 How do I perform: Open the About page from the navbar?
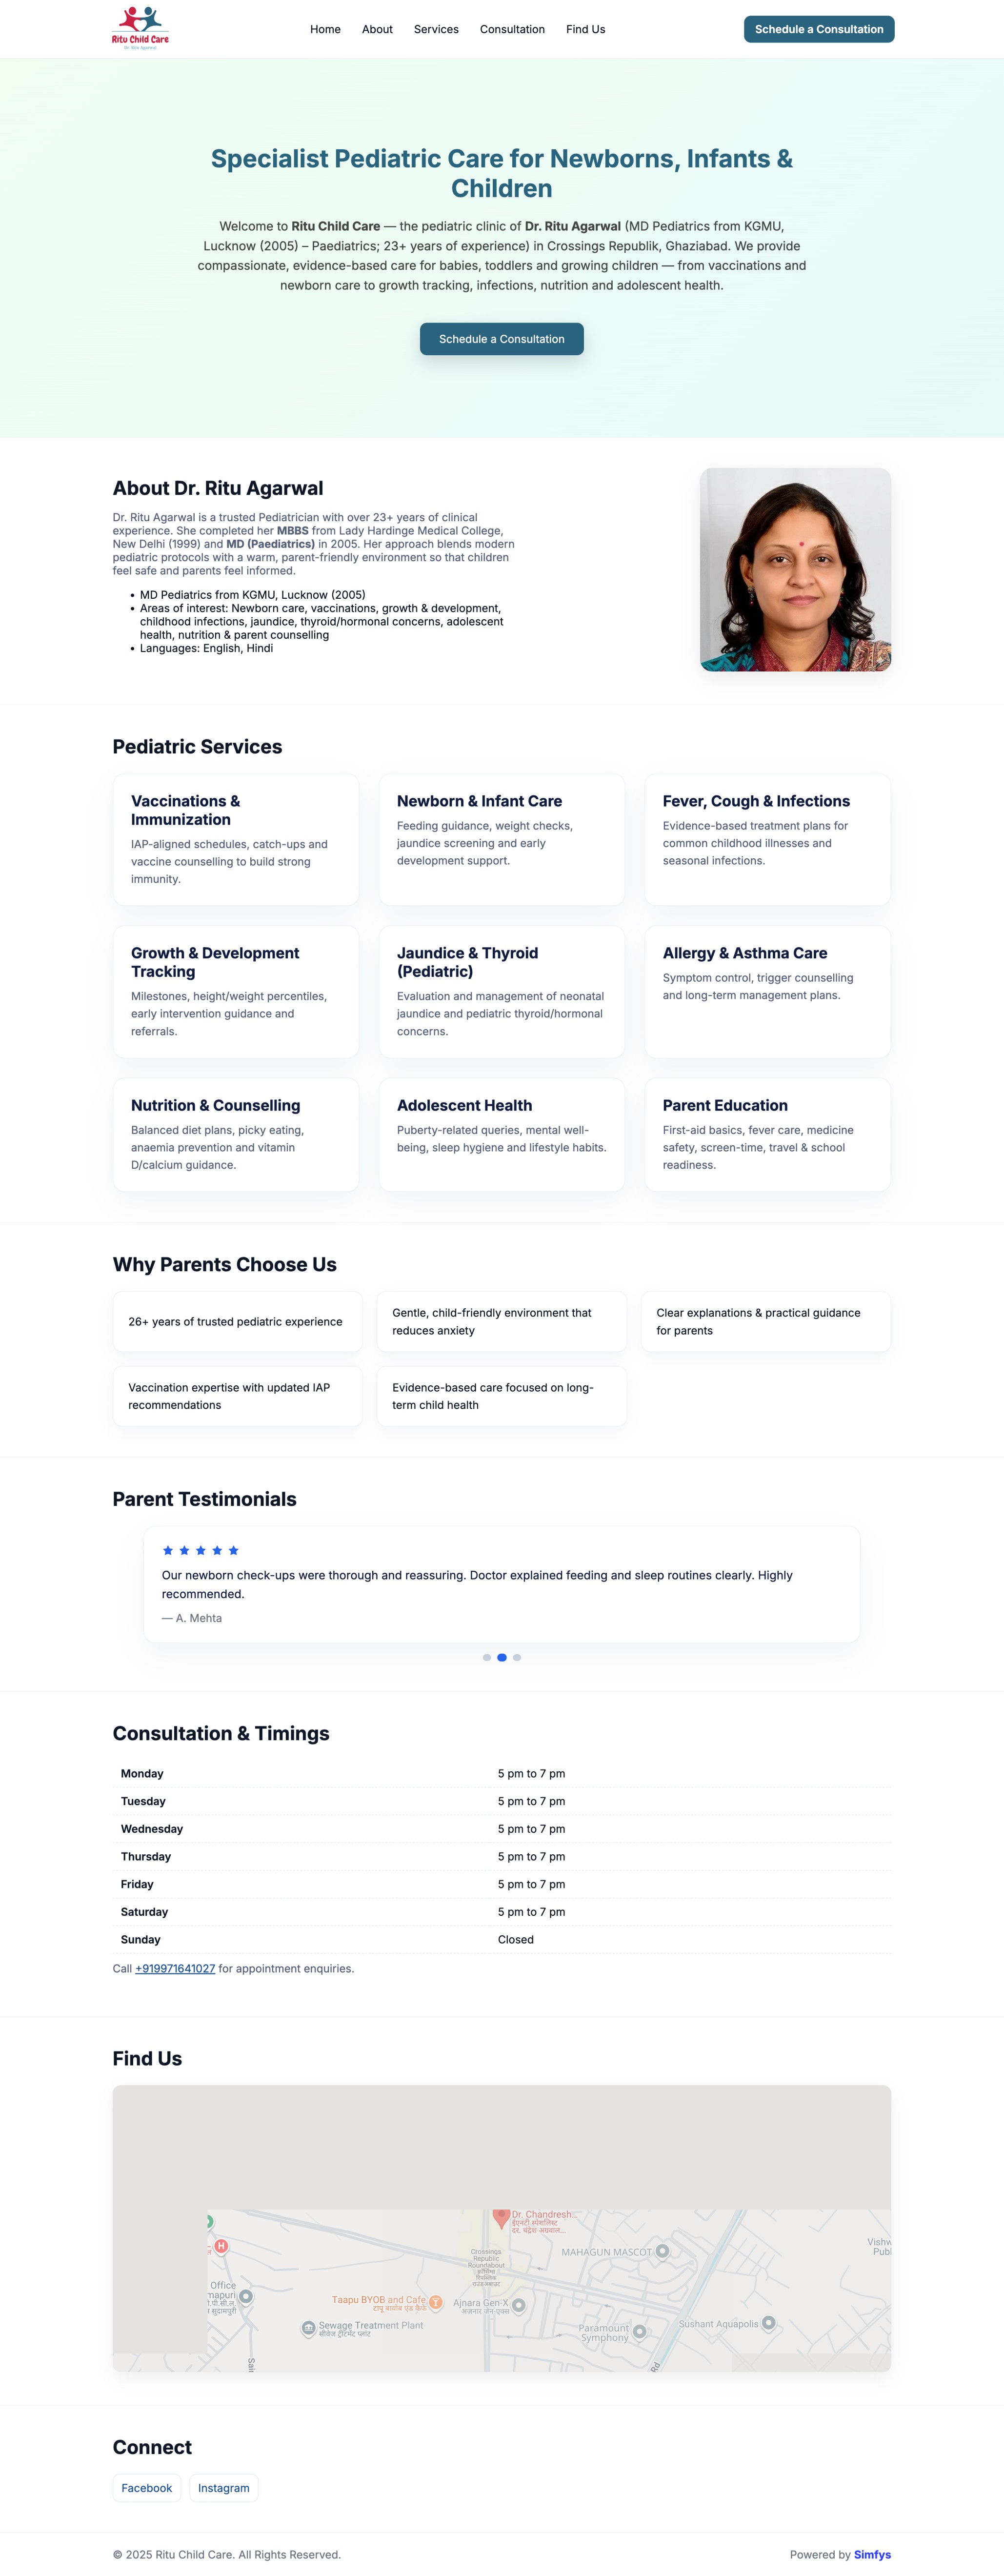377,29
